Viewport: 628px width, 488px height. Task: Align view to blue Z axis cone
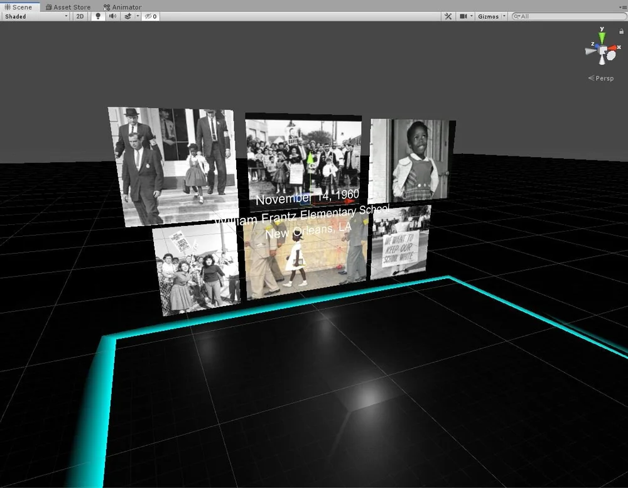[x=597, y=47]
